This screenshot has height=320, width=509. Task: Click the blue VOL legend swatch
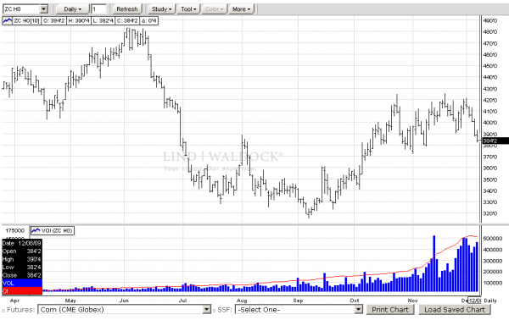[22, 283]
